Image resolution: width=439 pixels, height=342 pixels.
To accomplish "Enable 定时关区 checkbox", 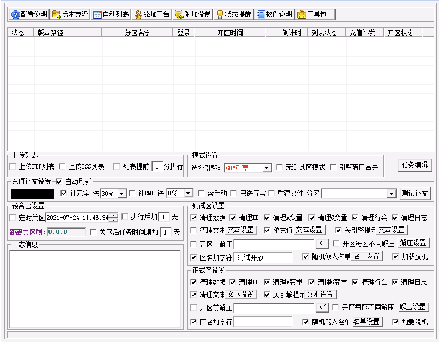I will pyautogui.click(x=13, y=218).
